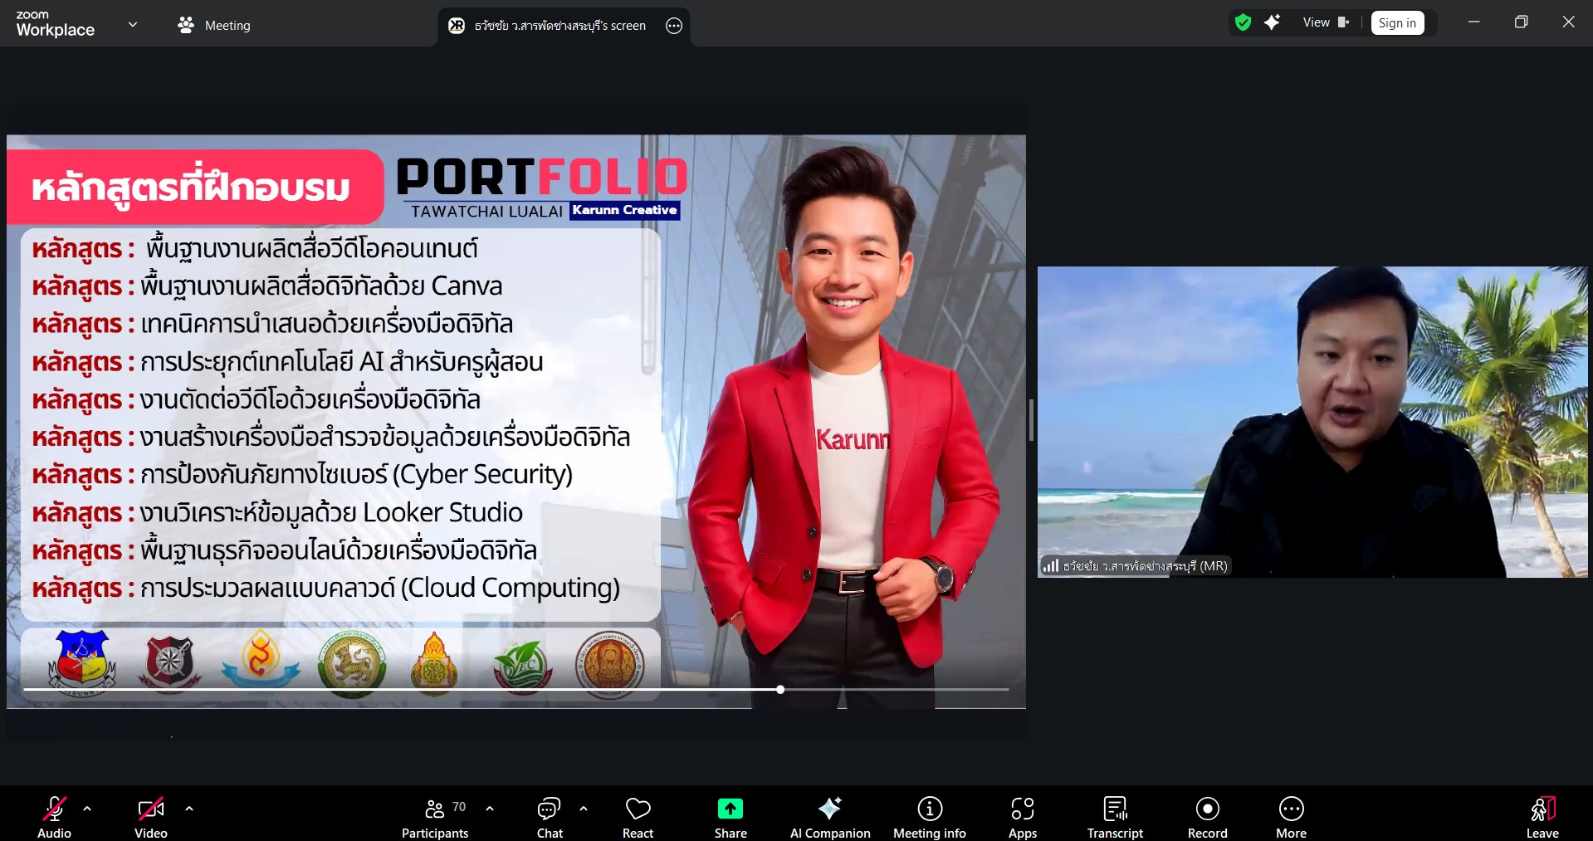Select the speaker's video thumbnail

click(x=1312, y=422)
